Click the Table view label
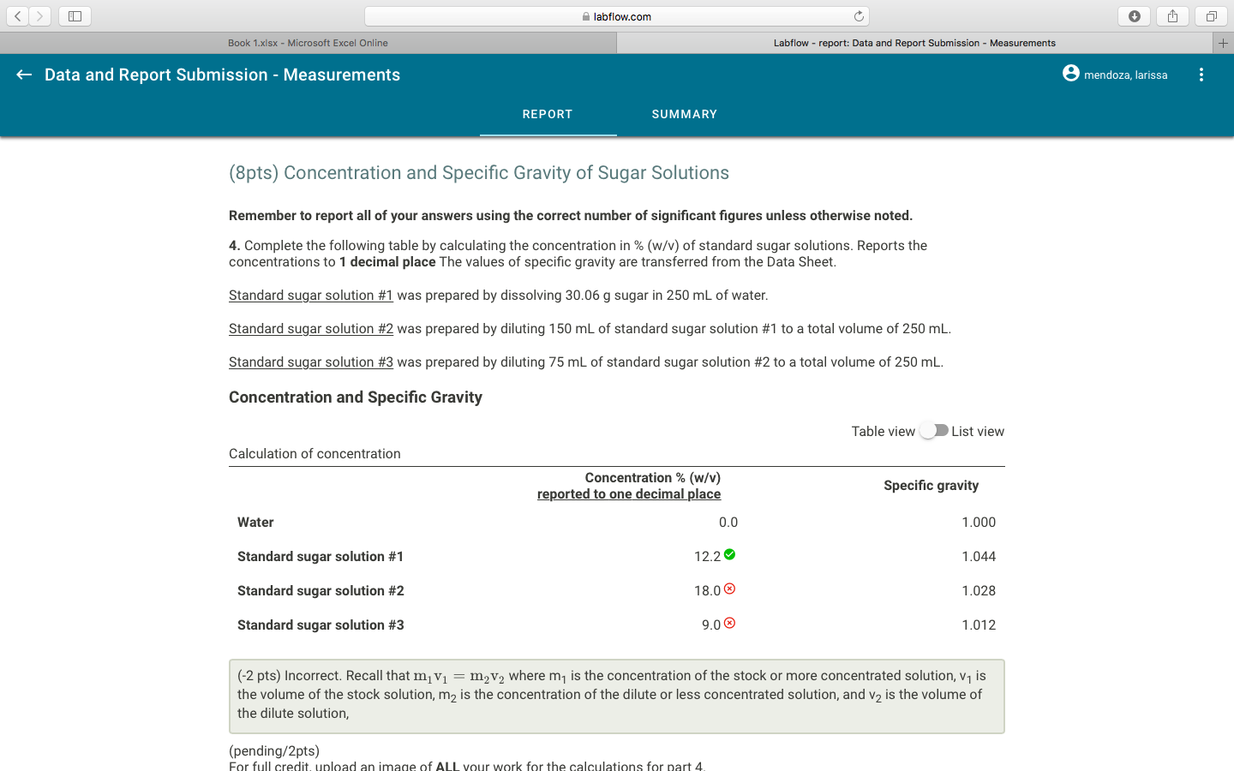Viewport: 1234px width, 771px height. click(x=883, y=432)
